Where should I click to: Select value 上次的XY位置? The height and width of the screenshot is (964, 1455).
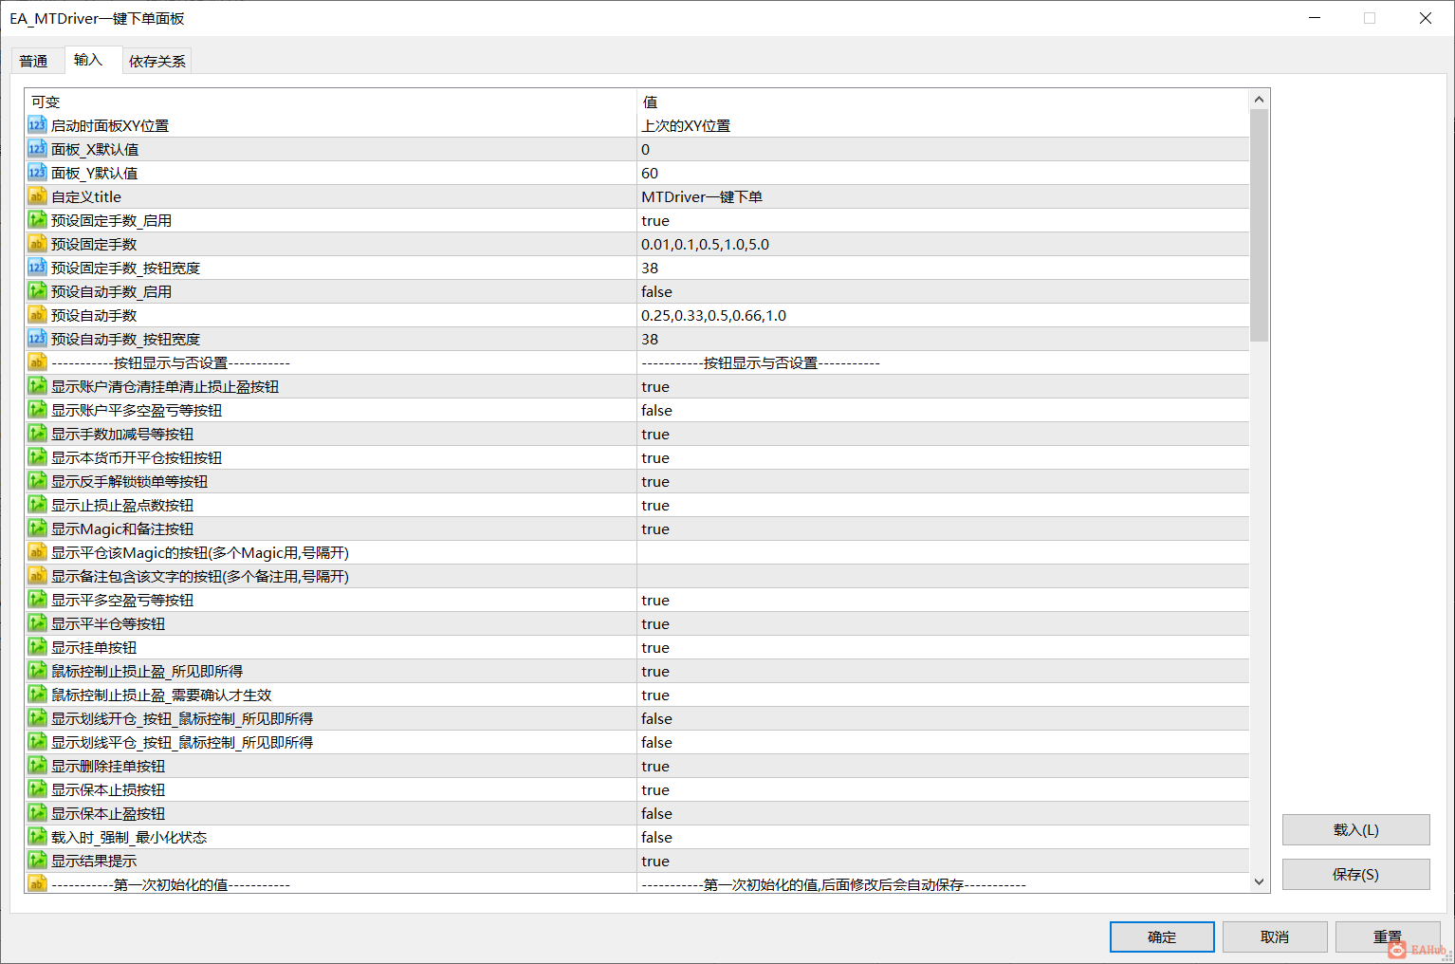(x=686, y=125)
